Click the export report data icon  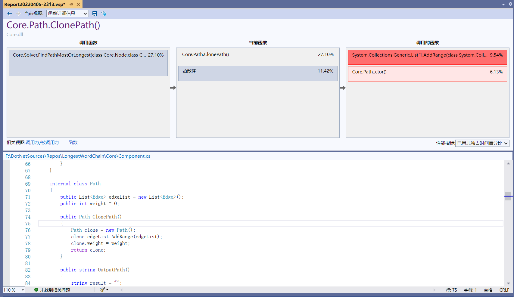(104, 14)
